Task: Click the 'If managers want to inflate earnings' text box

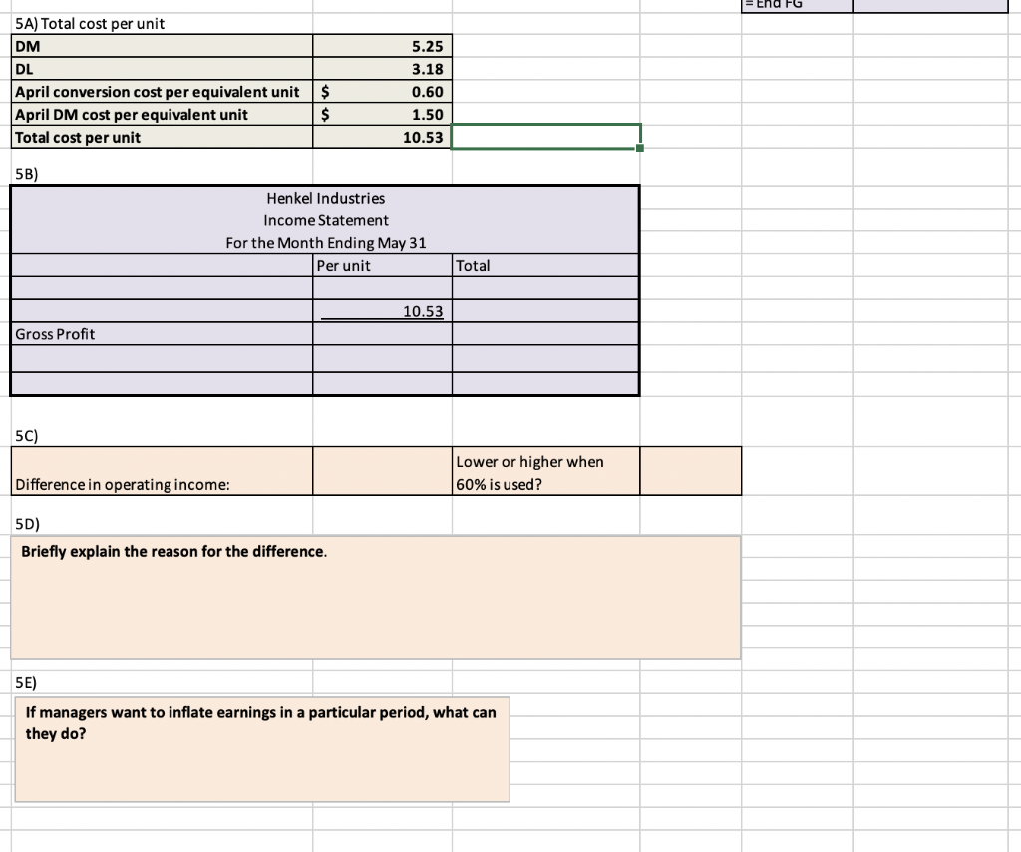Action: point(262,749)
